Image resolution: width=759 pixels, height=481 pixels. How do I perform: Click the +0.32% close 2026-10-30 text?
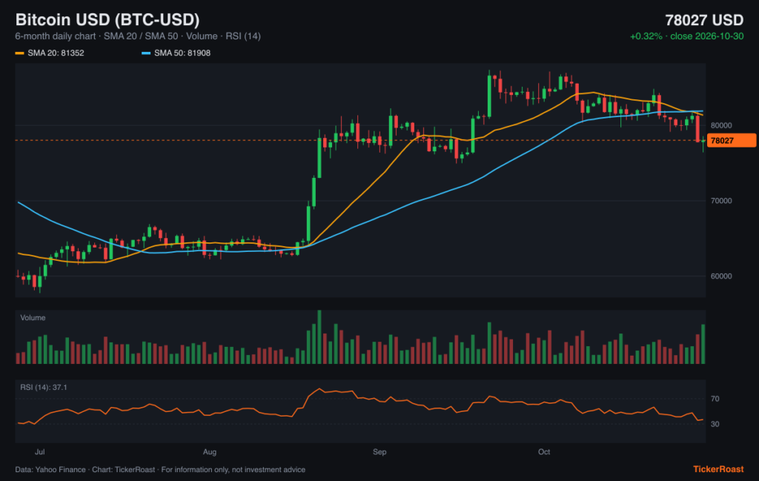686,36
